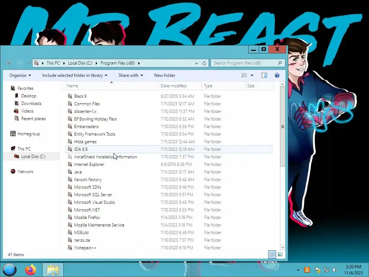
Task: Select Desktop under Favorites
Action: [x=29, y=96]
